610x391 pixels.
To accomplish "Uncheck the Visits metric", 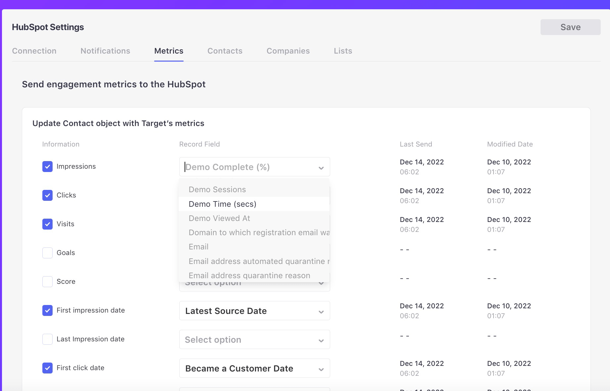I will (x=47, y=224).
